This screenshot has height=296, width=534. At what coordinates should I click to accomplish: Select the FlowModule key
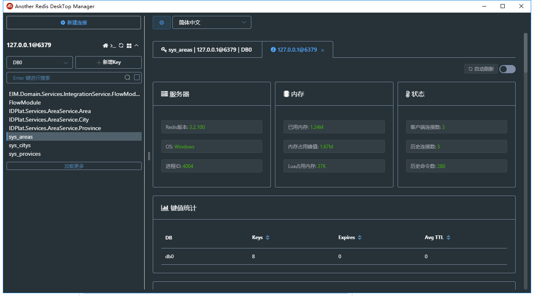click(x=74, y=102)
